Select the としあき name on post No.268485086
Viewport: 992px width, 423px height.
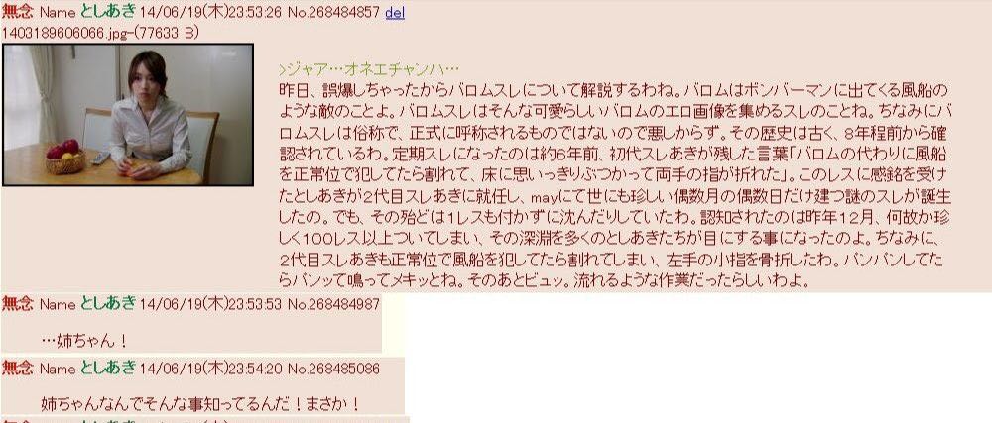click(x=108, y=368)
